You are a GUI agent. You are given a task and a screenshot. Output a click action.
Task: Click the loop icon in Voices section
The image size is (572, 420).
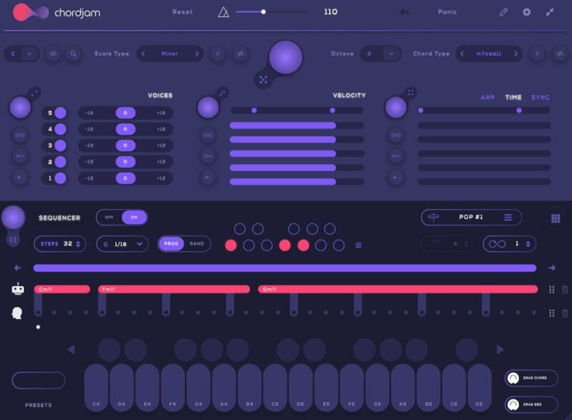tap(20, 135)
